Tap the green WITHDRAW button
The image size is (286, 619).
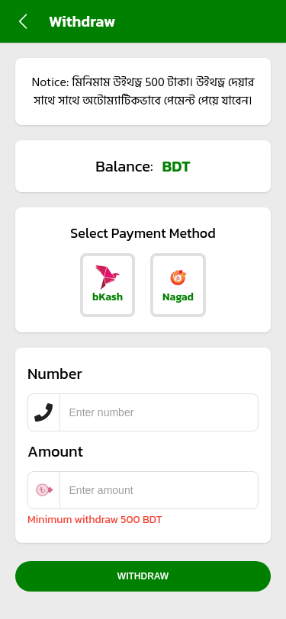pyautogui.click(x=143, y=576)
